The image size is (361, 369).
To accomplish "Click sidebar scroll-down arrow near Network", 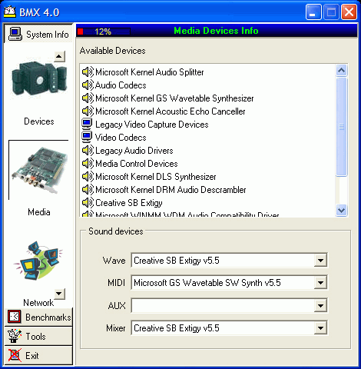I will 59,294.
